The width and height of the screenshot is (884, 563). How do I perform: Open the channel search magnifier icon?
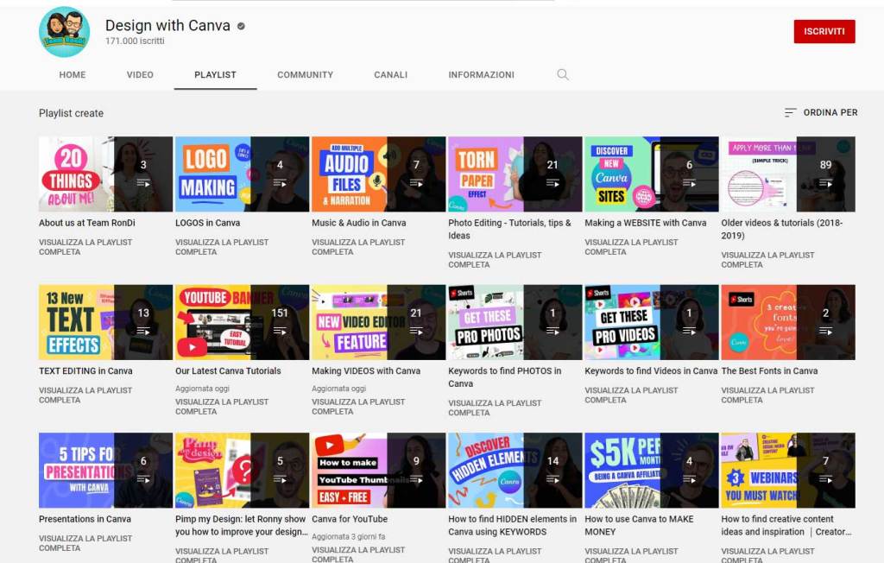pyautogui.click(x=563, y=75)
